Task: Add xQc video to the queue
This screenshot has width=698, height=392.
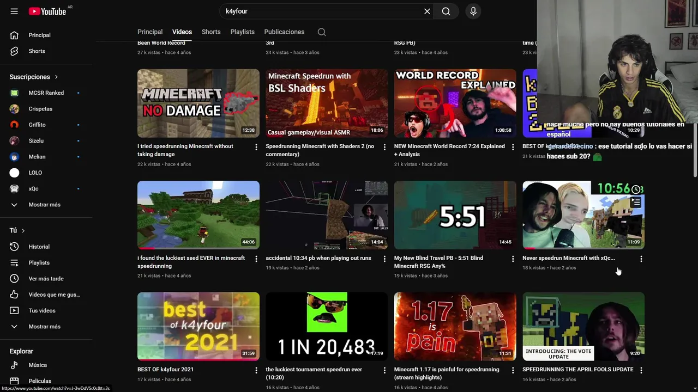Action: [636, 203]
